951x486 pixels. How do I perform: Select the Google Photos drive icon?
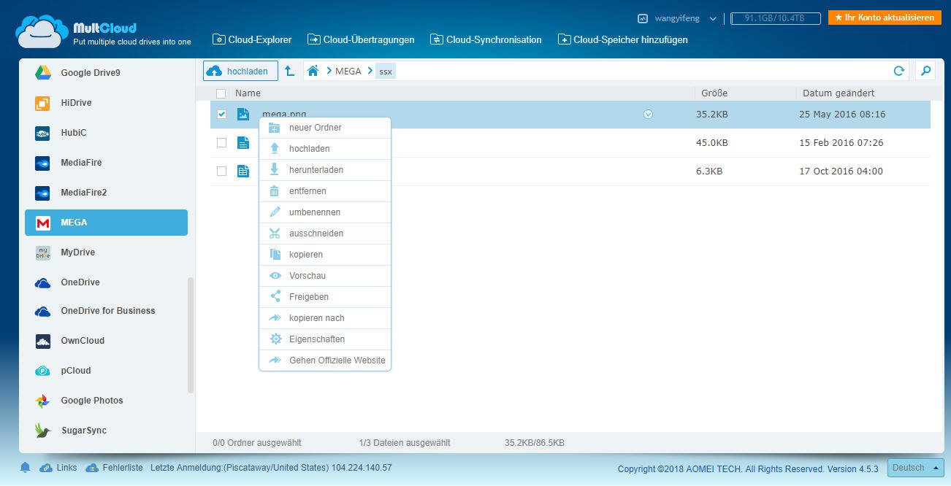(42, 401)
